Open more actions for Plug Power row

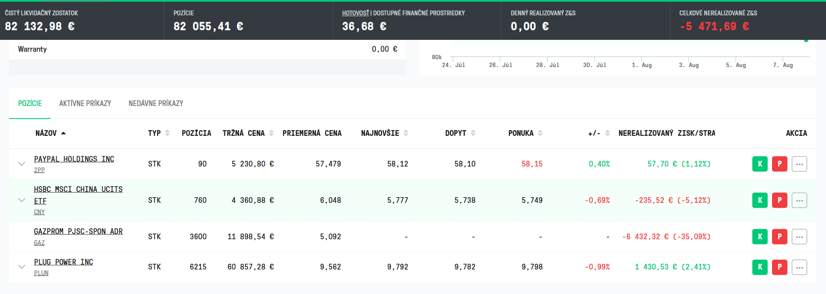tap(799, 267)
